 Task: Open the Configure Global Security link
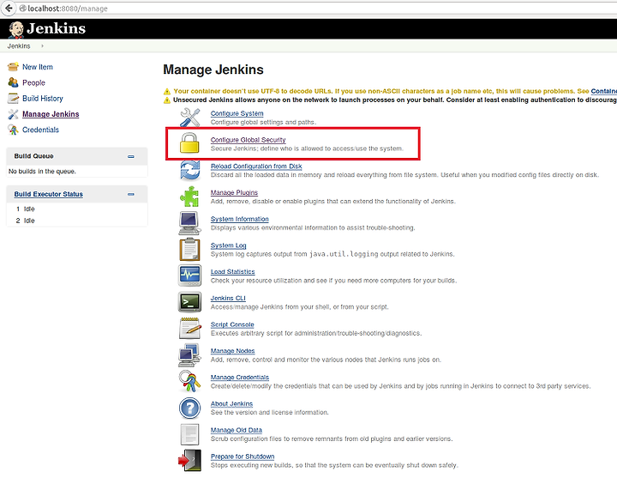pos(248,140)
